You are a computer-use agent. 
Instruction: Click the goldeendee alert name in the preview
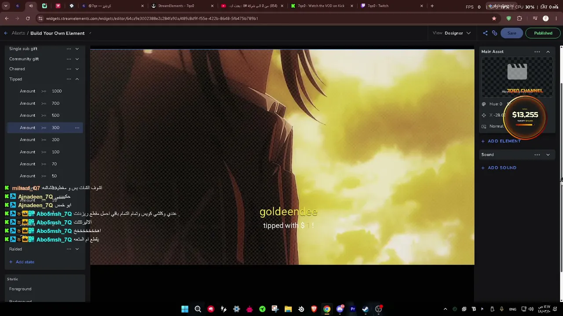click(x=288, y=212)
